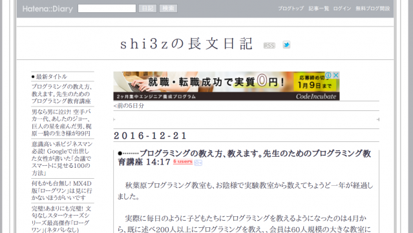Click the bullet marker before article title
413x233 pixels.
click(120, 154)
